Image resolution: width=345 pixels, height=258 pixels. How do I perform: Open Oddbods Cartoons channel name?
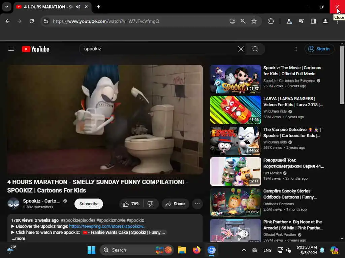(279, 204)
